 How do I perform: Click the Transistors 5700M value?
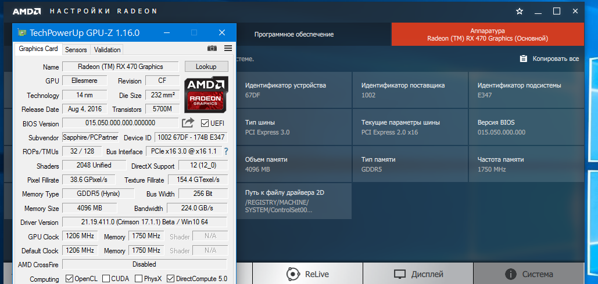click(162, 109)
